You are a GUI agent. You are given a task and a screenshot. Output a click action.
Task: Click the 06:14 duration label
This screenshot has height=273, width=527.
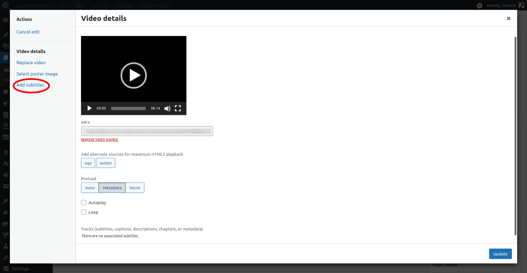pos(155,108)
